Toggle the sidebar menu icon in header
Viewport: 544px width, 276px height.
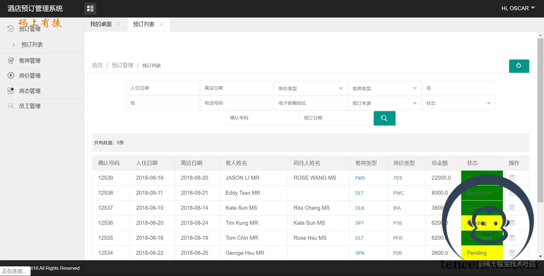[90, 8]
